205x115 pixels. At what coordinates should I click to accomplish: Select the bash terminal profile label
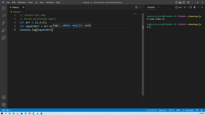179,7
